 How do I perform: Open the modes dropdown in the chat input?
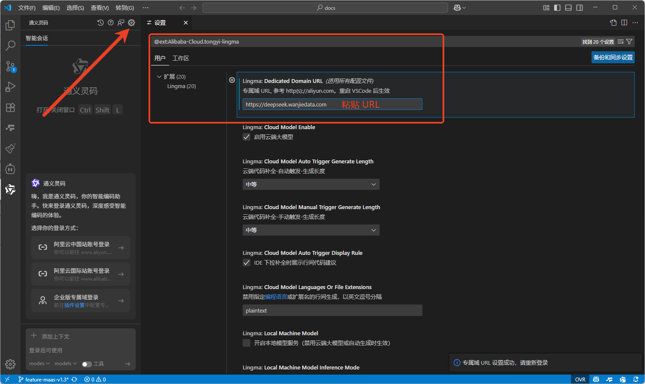click(x=39, y=363)
